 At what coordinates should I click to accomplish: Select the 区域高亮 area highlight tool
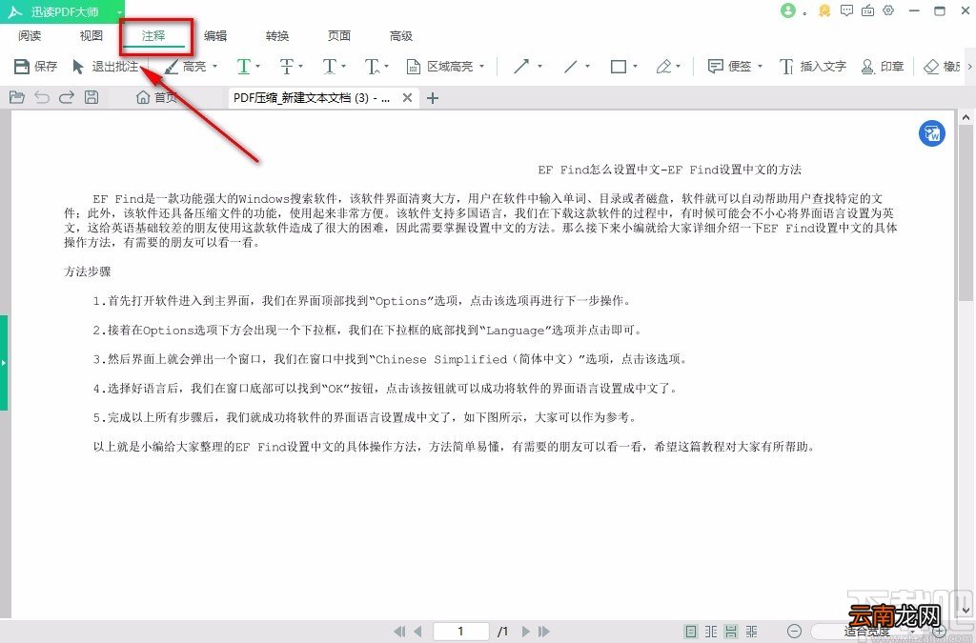(x=439, y=66)
